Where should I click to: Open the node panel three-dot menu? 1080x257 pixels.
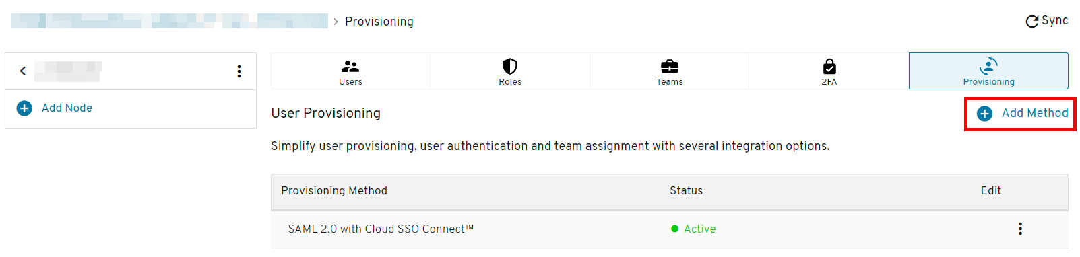pos(239,71)
